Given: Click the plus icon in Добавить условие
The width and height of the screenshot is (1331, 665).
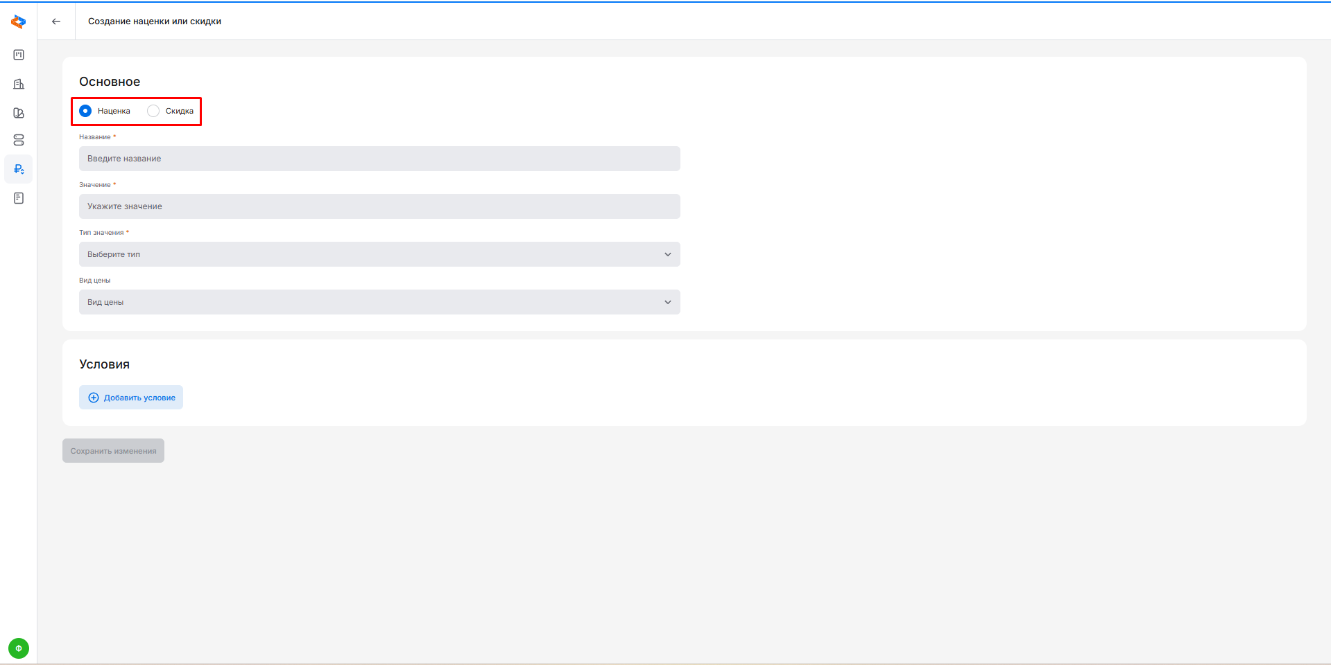Looking at the screenshot, I should [x=94, y=398].
